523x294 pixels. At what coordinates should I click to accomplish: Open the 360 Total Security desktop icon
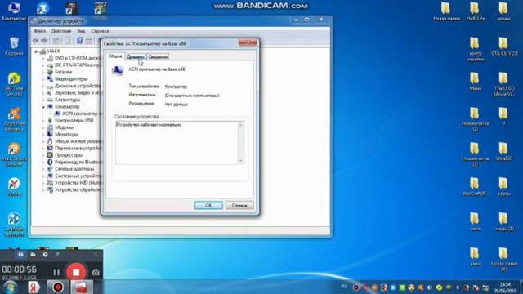pyautogui.click(x=14, y=85)
